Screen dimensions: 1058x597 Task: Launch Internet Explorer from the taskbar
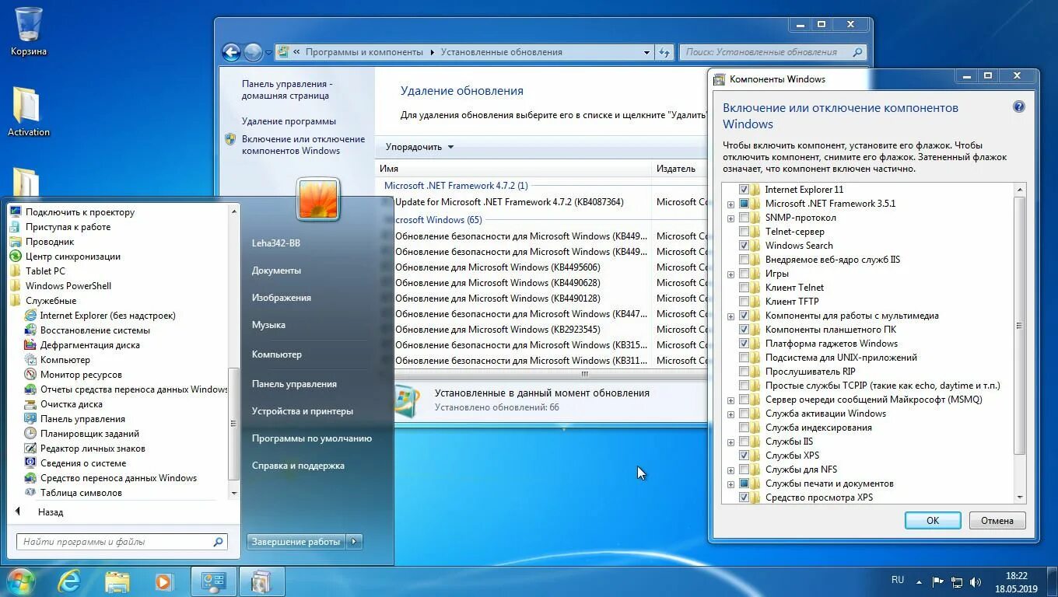point(69,581)
